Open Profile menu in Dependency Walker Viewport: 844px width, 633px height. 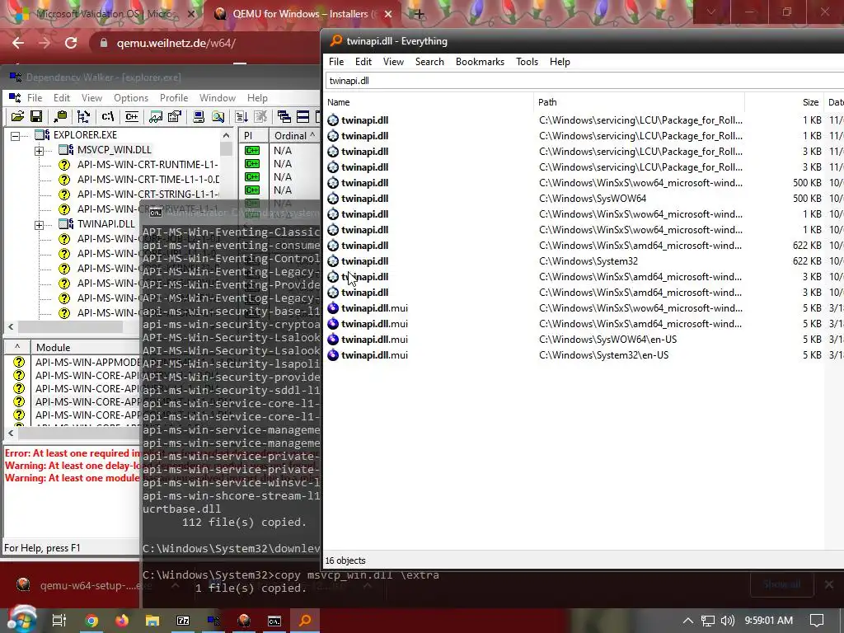point(174,98)
